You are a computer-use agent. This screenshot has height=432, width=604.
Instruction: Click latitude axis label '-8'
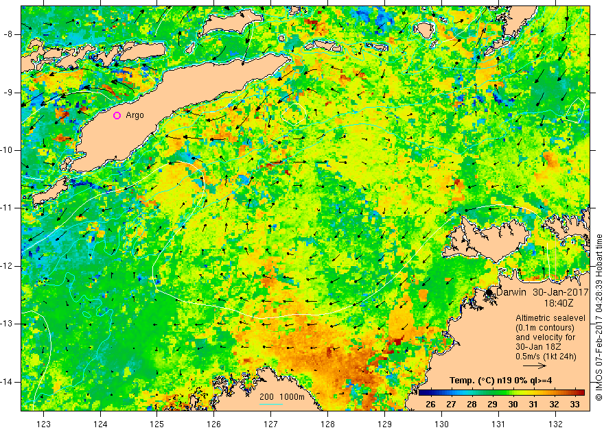8,34
